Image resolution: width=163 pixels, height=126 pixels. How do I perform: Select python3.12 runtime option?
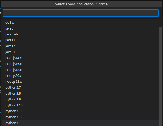(81, 117)
